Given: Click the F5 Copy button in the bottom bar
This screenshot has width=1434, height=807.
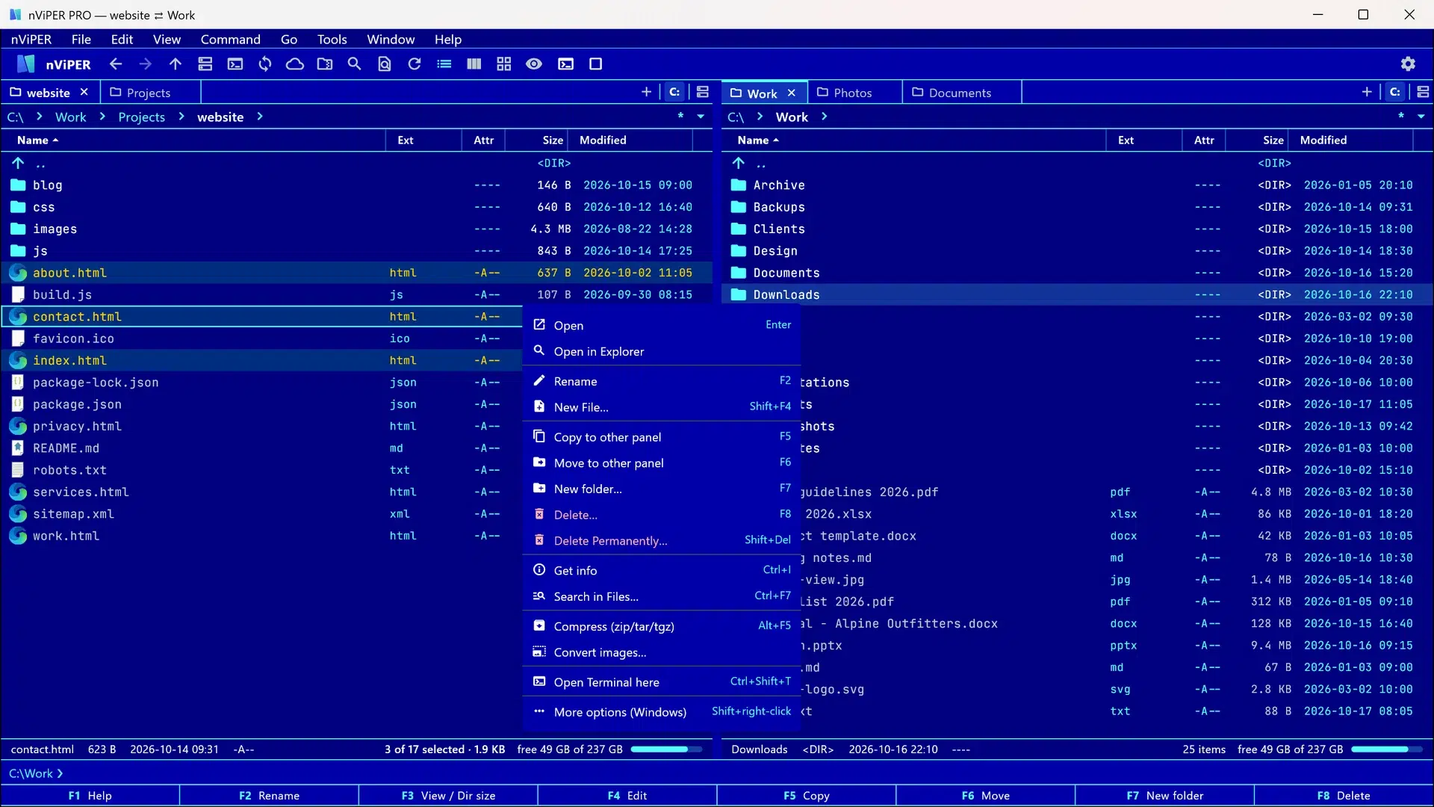Looking at the screenshot, I should [806, 796].
